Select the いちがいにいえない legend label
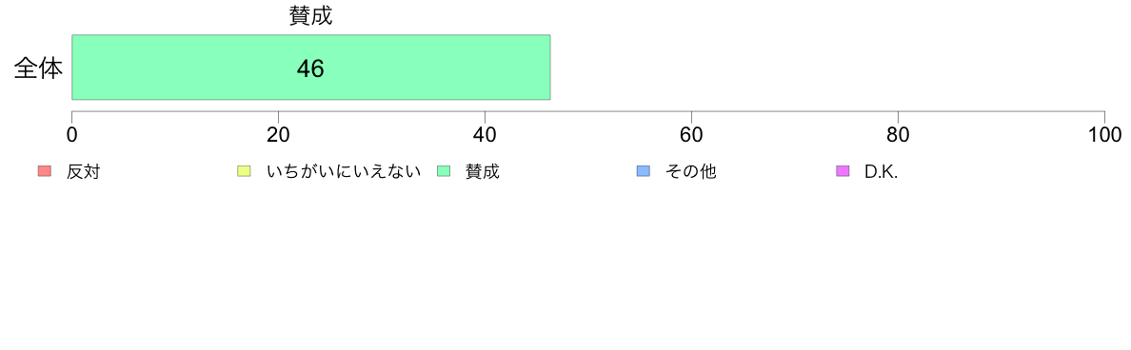Screen dimensions: 1131x350 point(344,172)
